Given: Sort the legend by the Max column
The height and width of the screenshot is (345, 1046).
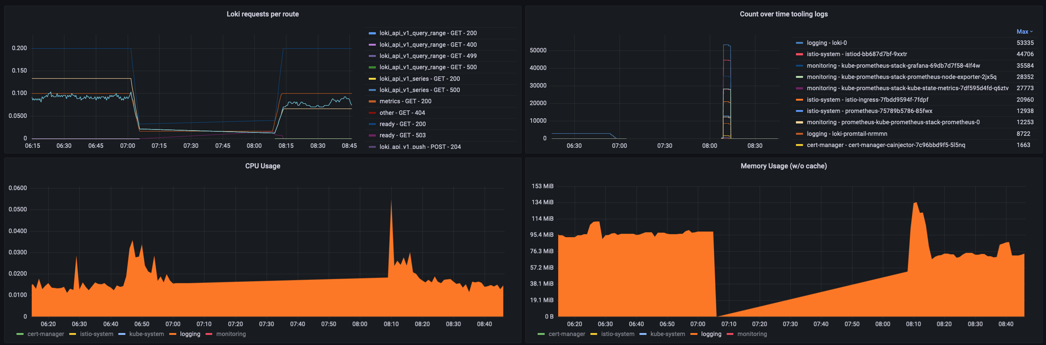Looking at the screenshot, I should pyautogui.click(x=1024, y=32).
